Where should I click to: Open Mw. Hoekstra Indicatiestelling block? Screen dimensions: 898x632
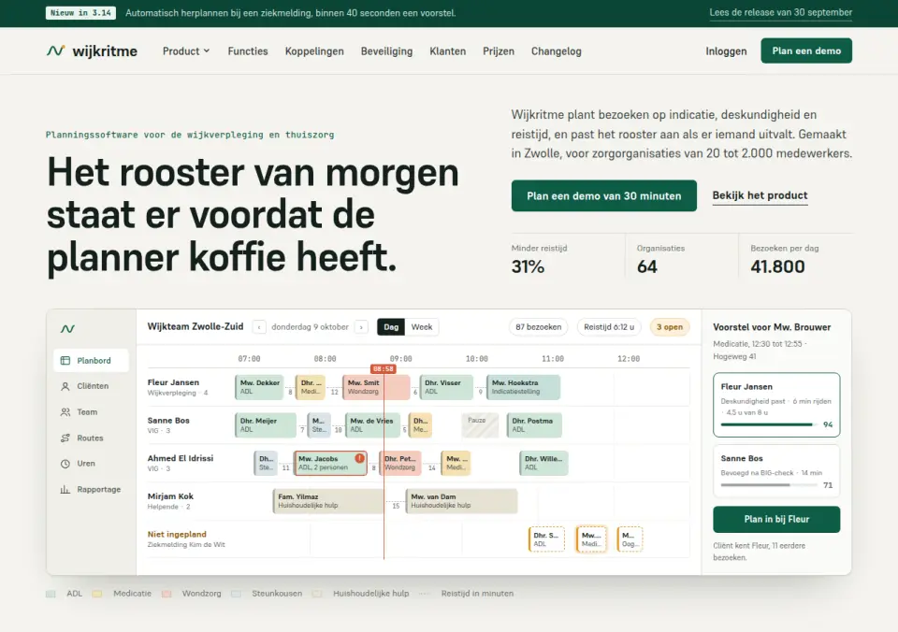tap(524, 387)
